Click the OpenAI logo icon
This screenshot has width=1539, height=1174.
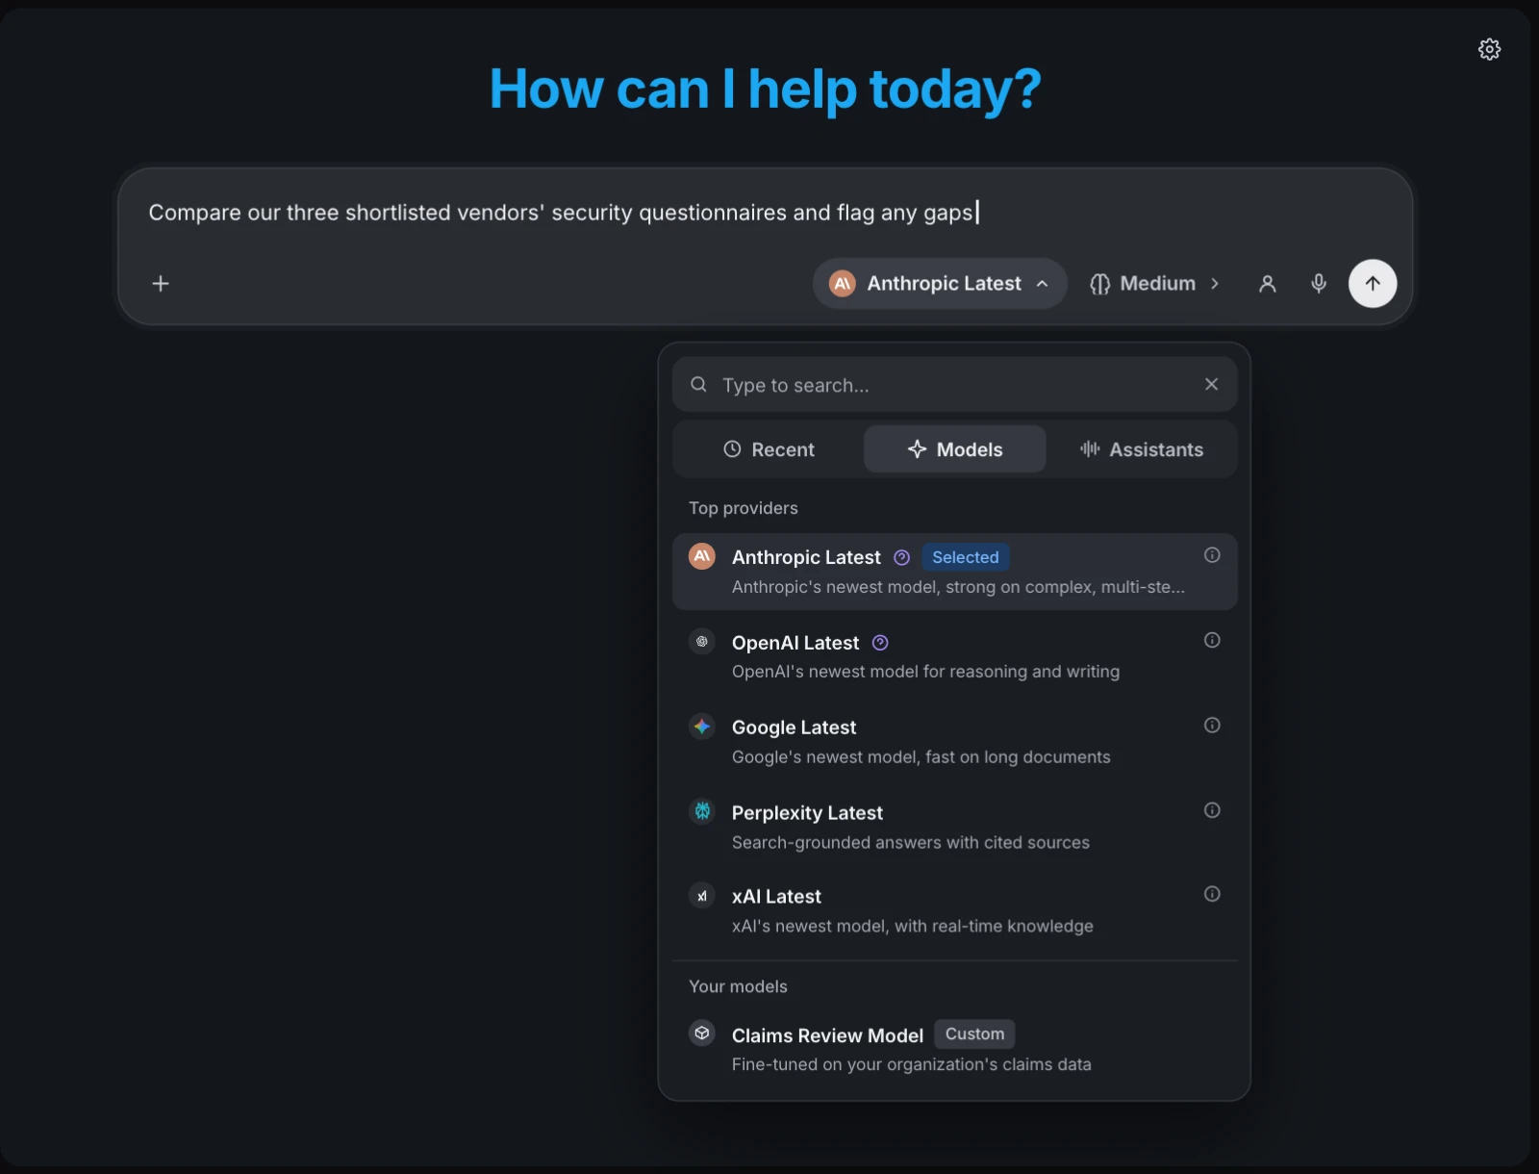tap(702, 641)
